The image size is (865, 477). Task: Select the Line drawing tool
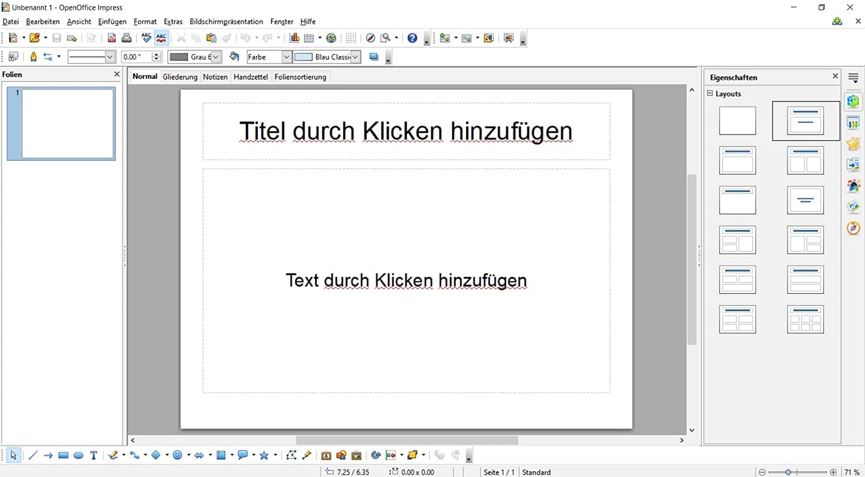click(x=33, y=455)
